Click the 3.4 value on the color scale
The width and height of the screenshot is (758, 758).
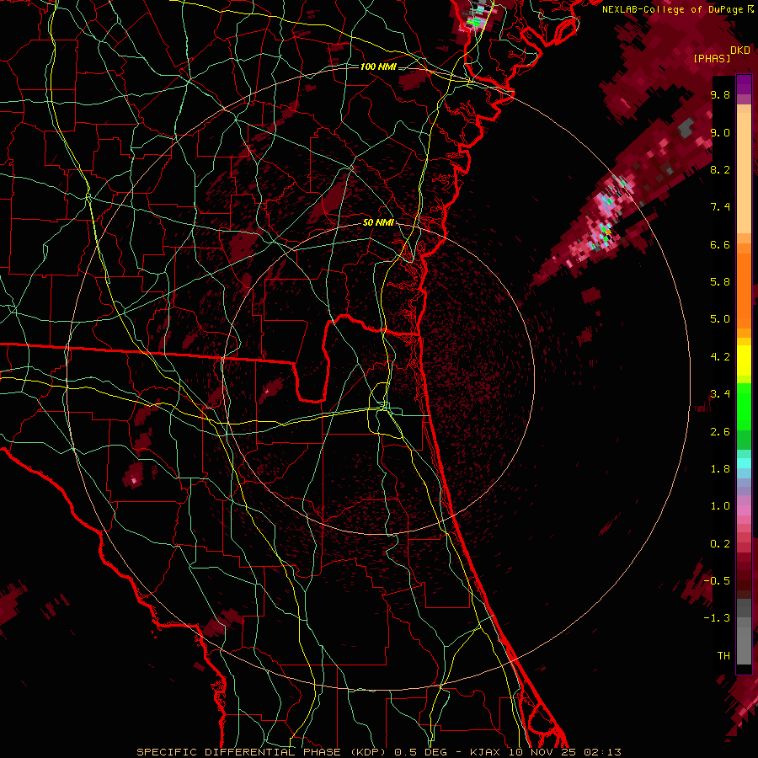[720, 394]
